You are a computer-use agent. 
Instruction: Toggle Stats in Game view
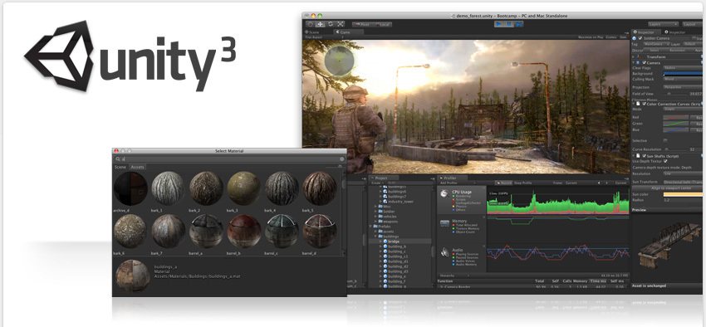(623, 37)
